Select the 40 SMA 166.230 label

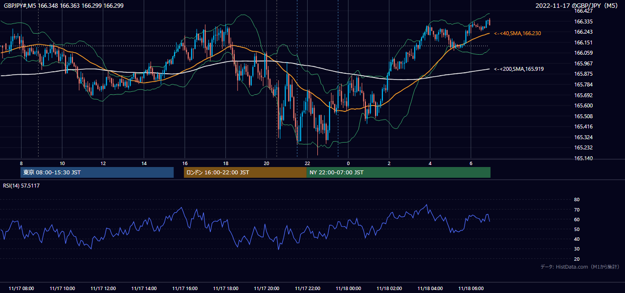(x=517, y=33)
